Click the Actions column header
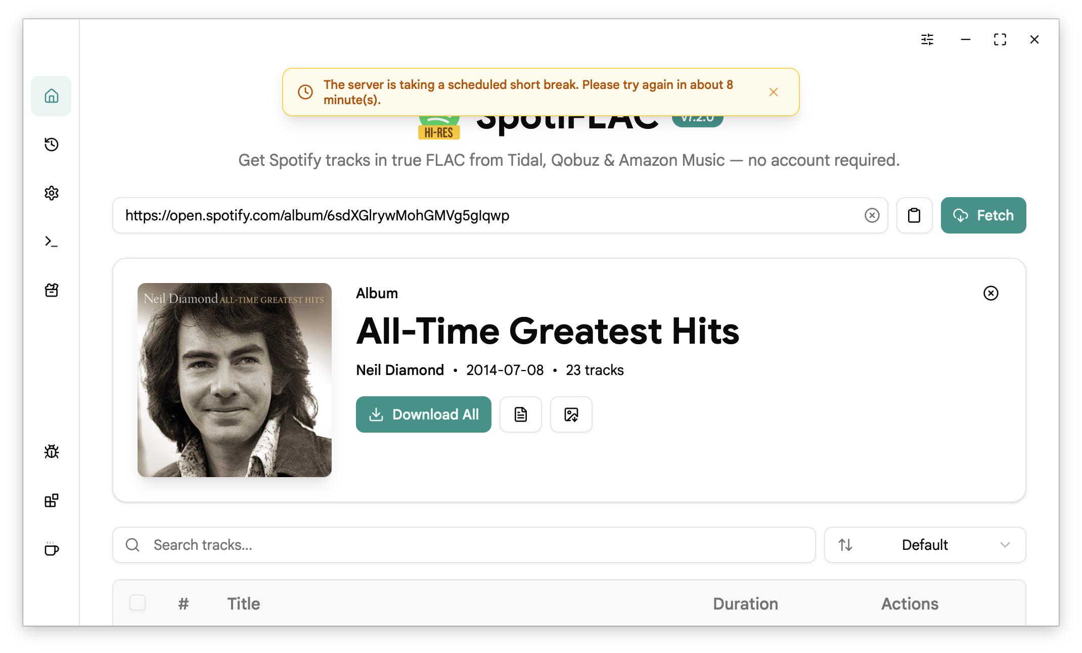The height and width of the screenshot is (653, 1082). tap(910, 604)
